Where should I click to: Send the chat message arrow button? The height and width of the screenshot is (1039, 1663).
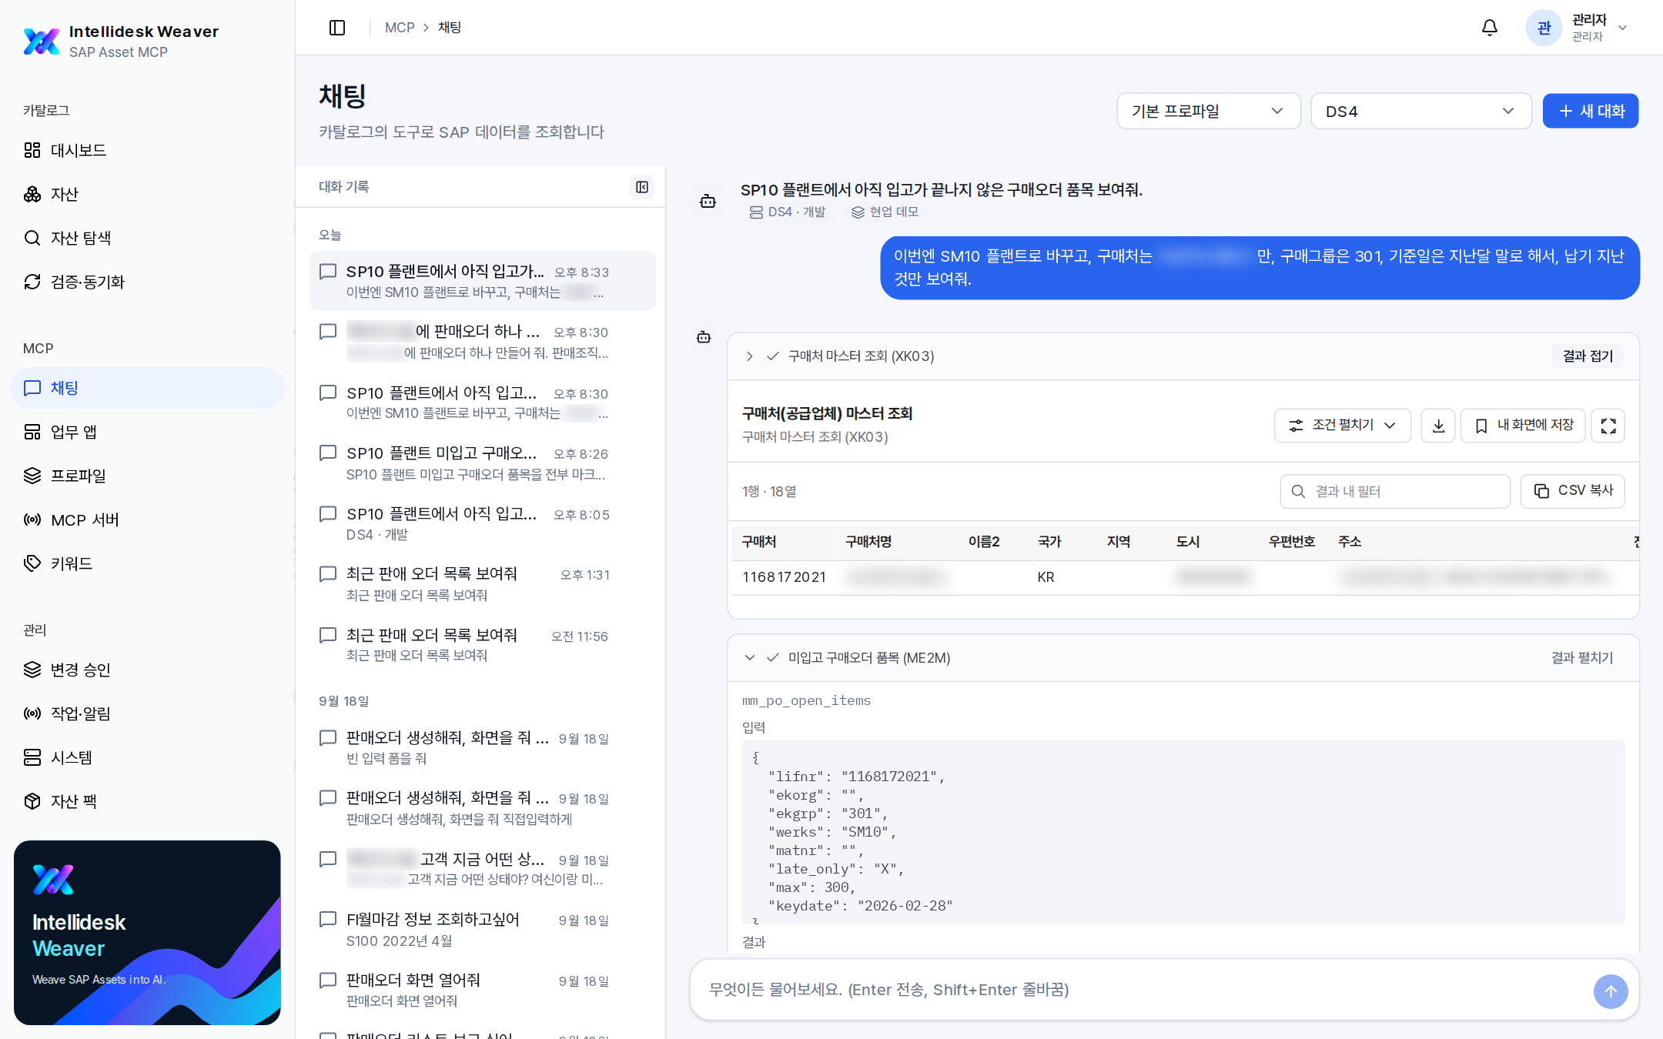[x=1611, y=991]
